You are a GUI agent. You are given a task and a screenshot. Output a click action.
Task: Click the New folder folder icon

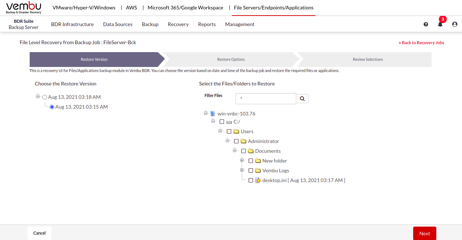tap(258, 161)
